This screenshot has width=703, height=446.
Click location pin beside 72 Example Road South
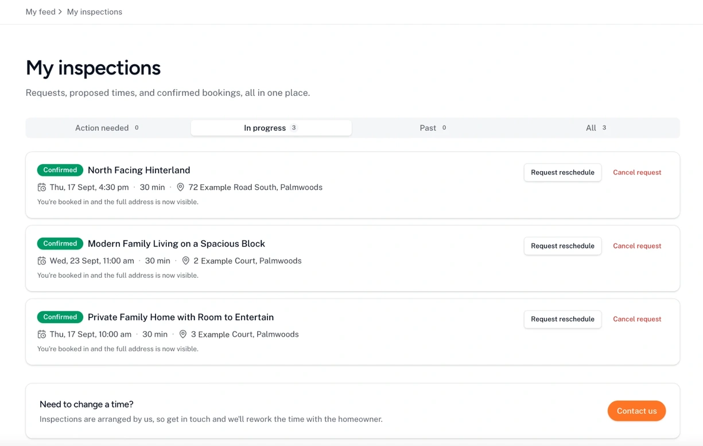pos(180,187)
